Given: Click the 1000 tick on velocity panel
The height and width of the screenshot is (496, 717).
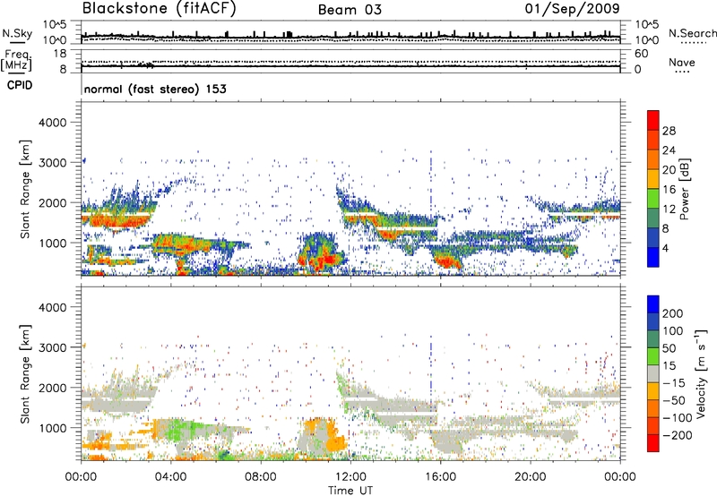Looking at the screenshot, I should click(x=52, y=428).
